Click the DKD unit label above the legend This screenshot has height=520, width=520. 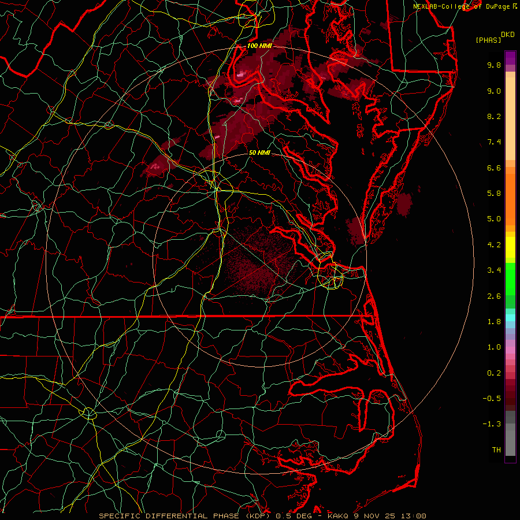[x=507, y=35]
